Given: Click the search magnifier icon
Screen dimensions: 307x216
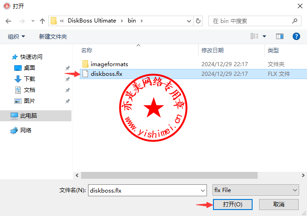Looking at the screenshot, I should [x=295, y=21].
